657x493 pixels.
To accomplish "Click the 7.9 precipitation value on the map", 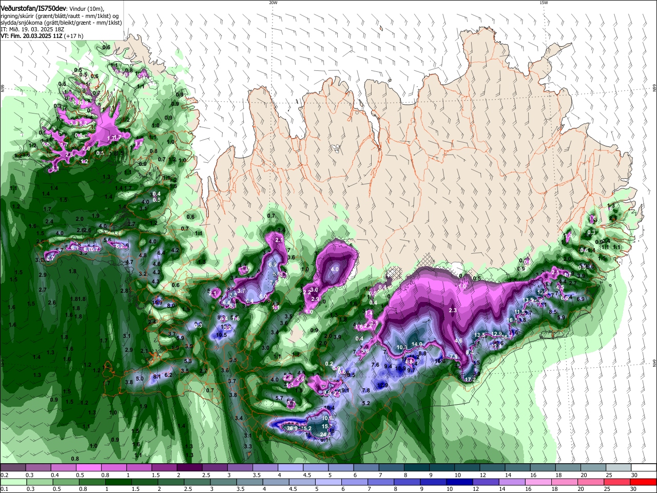I will (x=454, y=357).
